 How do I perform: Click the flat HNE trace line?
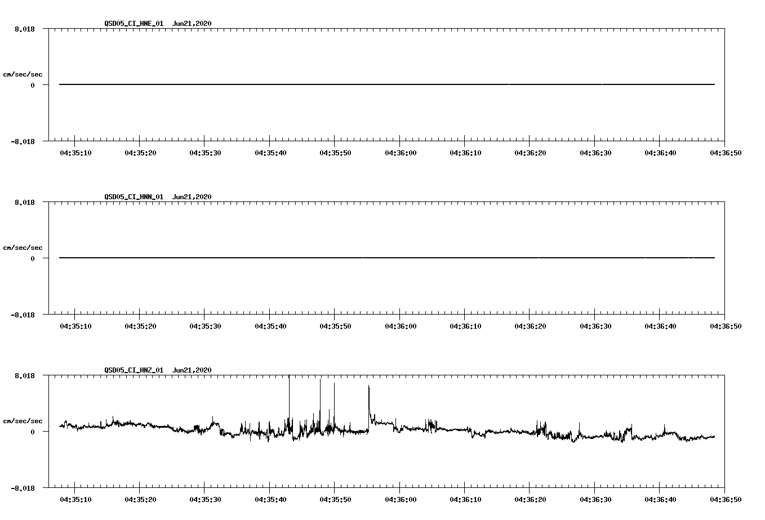tap(387, 84)
